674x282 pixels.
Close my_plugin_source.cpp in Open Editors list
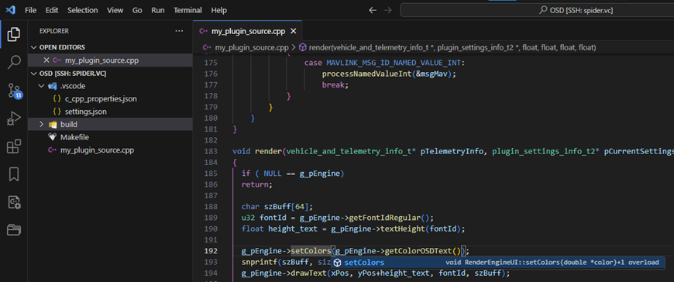[x=46, y=60]
